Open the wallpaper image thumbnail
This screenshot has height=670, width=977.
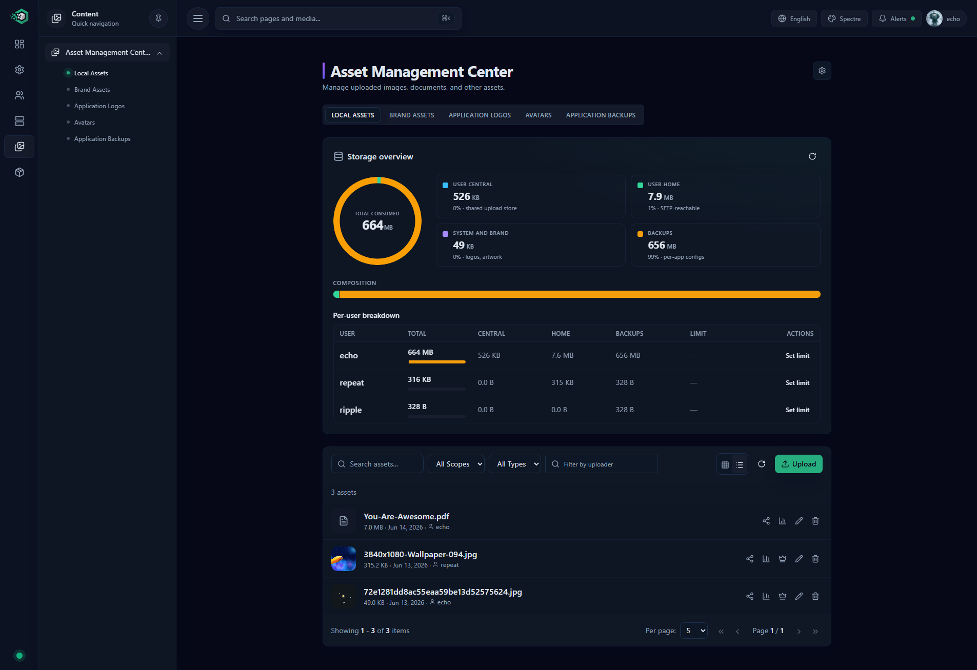[344, 559]
